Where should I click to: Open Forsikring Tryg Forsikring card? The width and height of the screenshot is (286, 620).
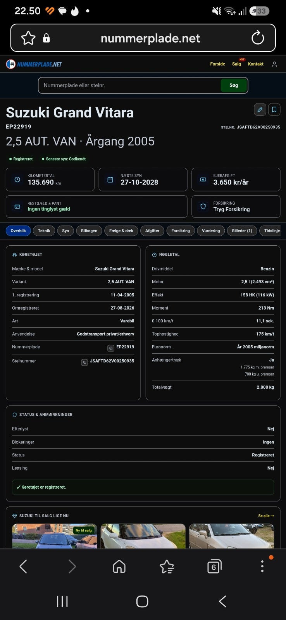coord(236,207)
